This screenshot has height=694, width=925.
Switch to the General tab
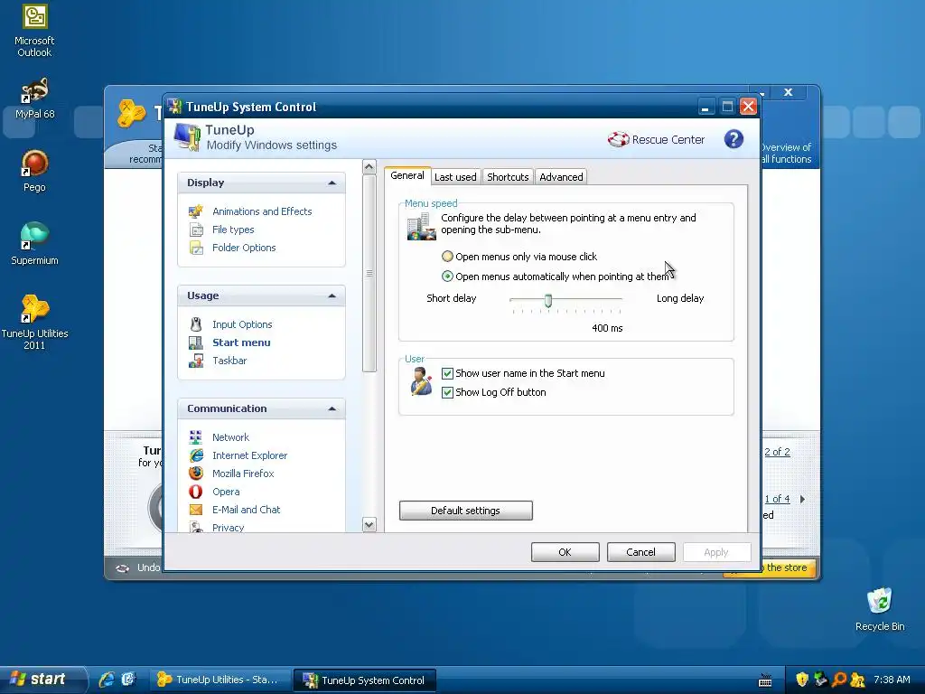(407, 175)
